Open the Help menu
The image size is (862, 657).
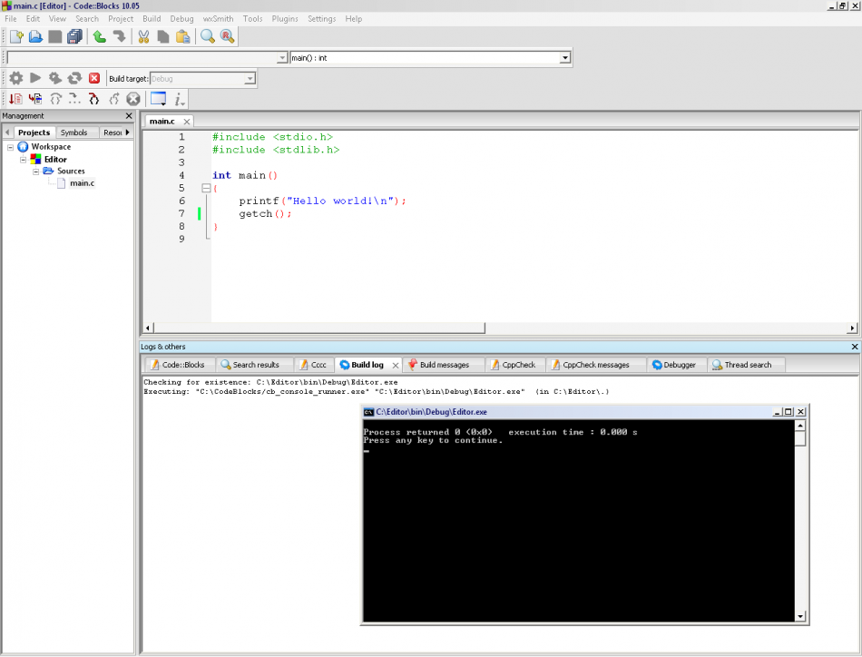coord(354,19)
